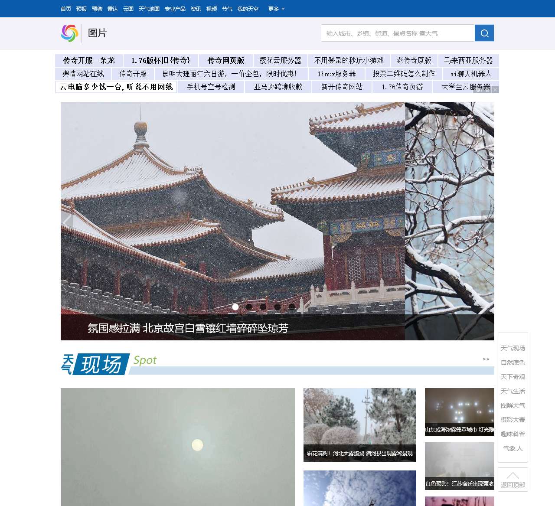Image resolution: width=555 pixels, height=506 pixels.
Task: Click the 樱花云服务器 ad link
Action: pos(281,60)
